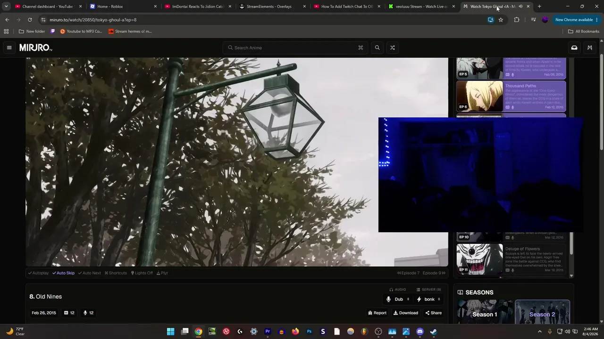Report this episode

pos(377,313)
